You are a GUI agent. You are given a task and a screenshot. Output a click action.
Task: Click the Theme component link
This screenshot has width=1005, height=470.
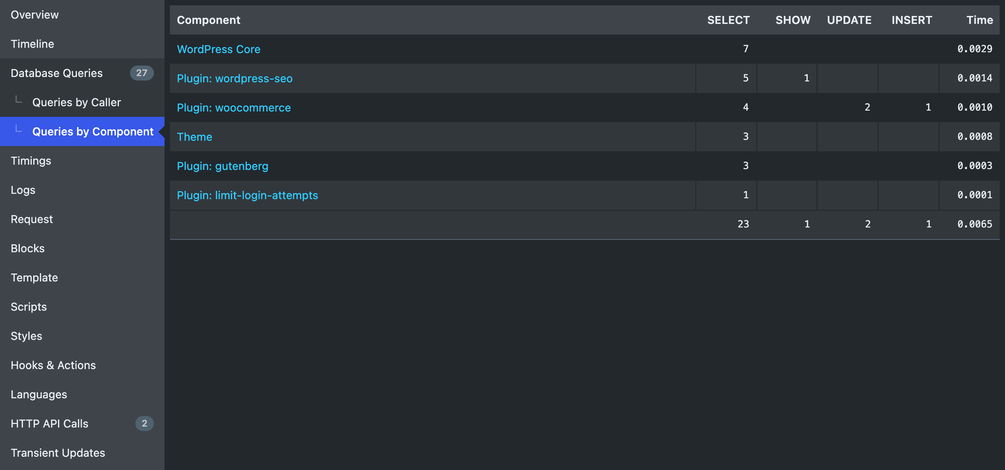(195, 137)
